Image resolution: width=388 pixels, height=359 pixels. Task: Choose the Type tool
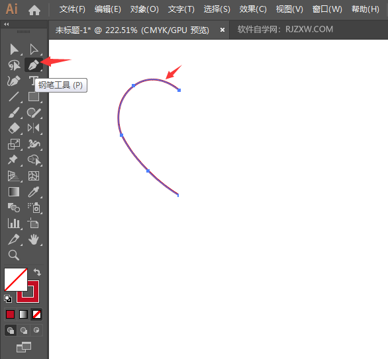[x=33, y=81]
